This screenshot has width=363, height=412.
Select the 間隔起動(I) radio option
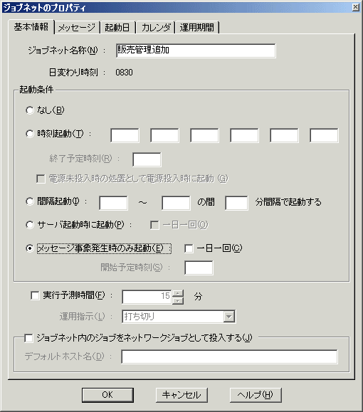click(30, 201)
